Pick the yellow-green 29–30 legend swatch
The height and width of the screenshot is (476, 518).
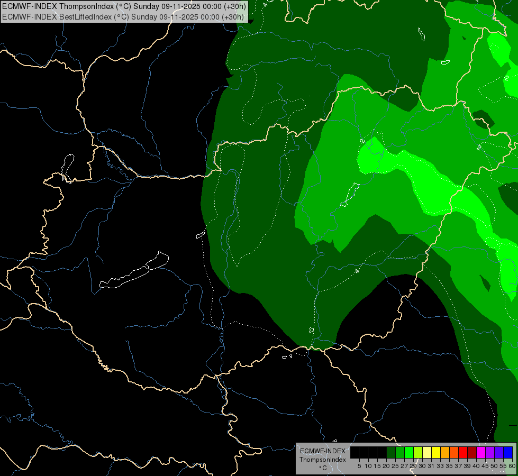(x=418, y=452)
